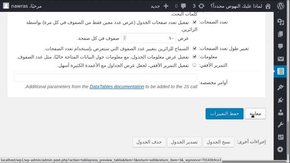Image resolution: width=290 pixels, height=163 pixels.
Task: Click Delete Table button (حذف الجدول)
Action: tap(149, 142)
